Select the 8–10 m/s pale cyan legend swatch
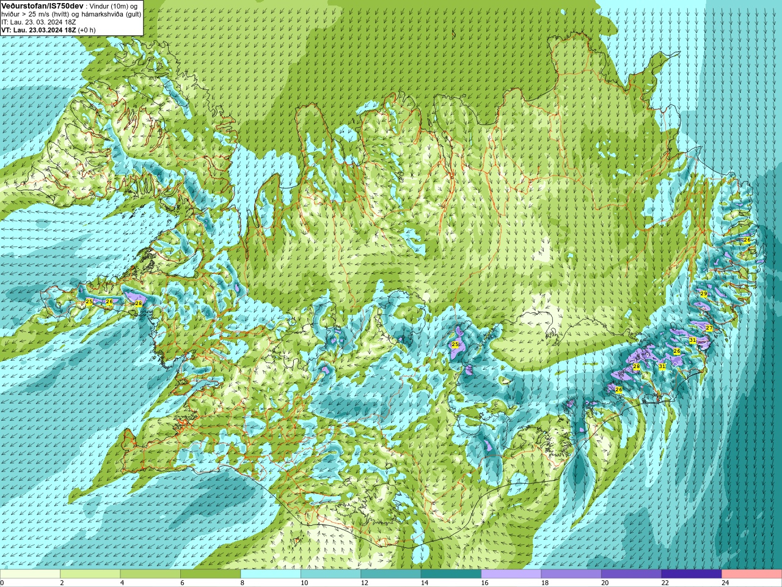 [271, 574]
